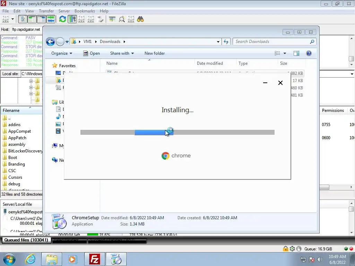Viewport: 355px width, 266px height.
Task: Open the Windows Start menu
Action: click(x=9, y=259)
